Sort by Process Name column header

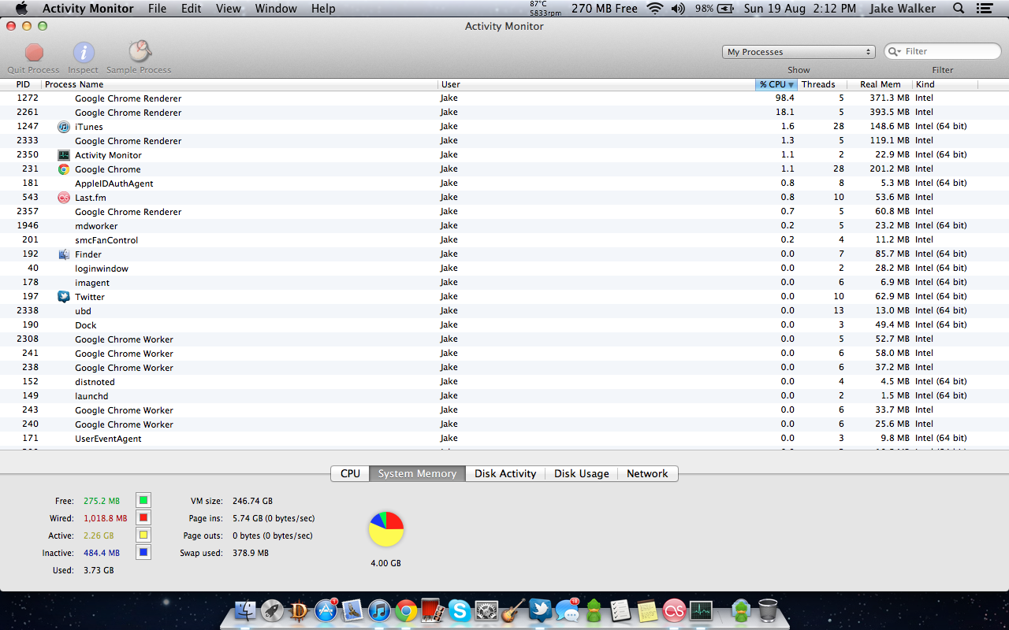(74, 84)
